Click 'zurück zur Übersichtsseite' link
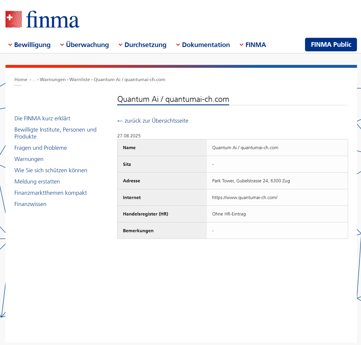Viewport: 361px width, 345px height. pyautogui.click(x=153, y=121)
